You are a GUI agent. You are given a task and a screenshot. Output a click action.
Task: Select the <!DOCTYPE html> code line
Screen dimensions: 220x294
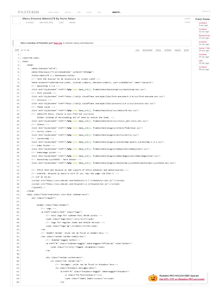click(x=31, y=58)
